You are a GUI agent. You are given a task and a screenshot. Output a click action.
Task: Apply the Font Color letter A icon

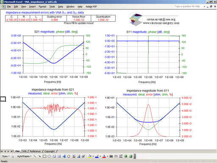pyautogui.click(x=104, y=156)
